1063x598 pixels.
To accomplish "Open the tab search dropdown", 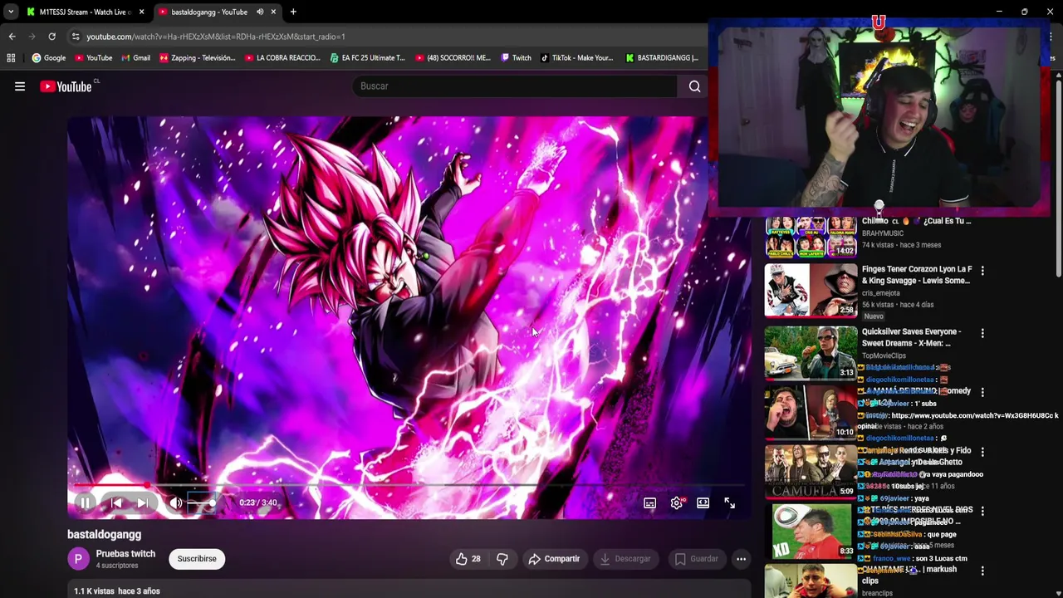I will point(10,12).
